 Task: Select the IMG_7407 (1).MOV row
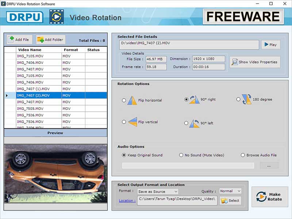55,89
